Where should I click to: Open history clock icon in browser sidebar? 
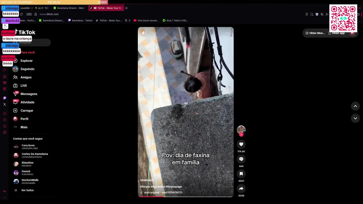point(5,120)
